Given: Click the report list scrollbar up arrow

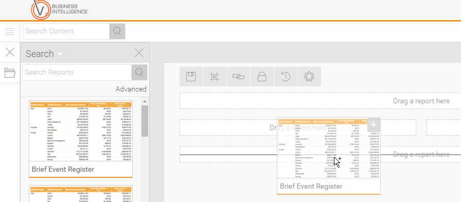Looking at the screenshot, I should click(x=145, y=101).
